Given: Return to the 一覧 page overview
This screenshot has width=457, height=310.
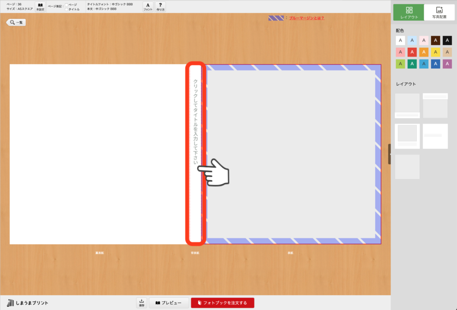Looking at the screenshot, I should (16, 22).
